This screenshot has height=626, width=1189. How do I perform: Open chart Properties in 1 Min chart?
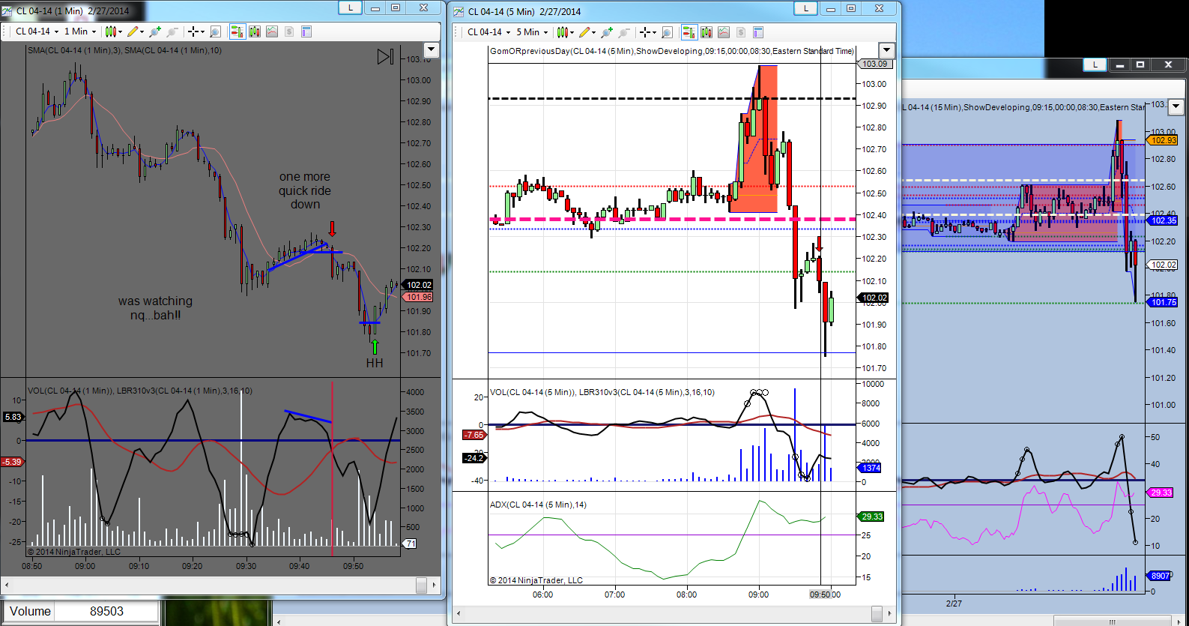[306, 31]
